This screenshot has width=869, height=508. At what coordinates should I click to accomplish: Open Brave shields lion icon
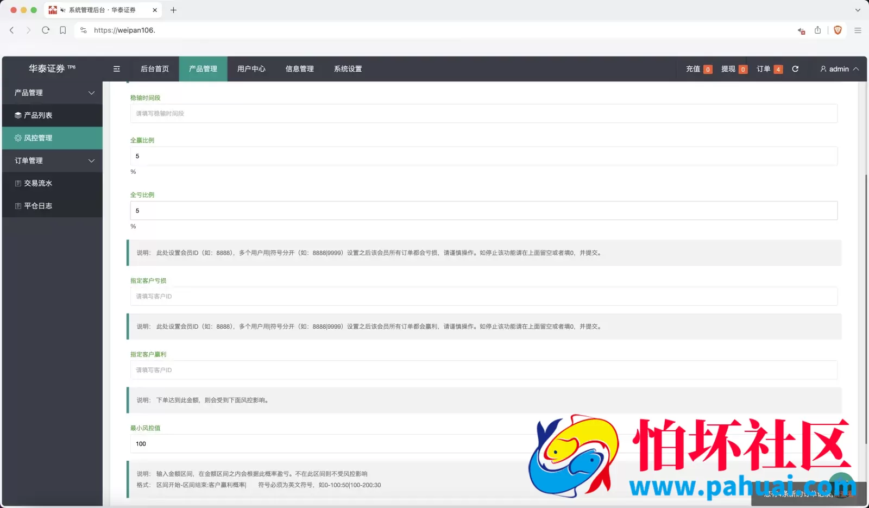point(837,30)
